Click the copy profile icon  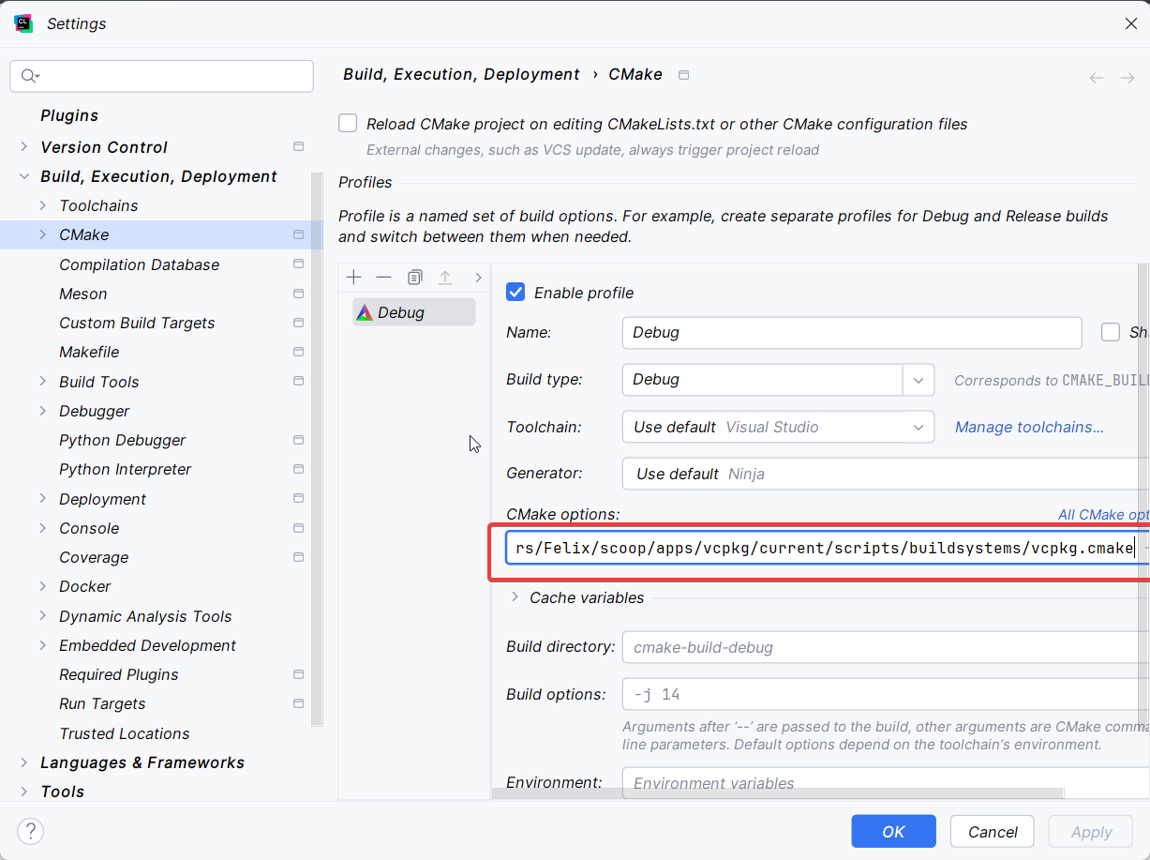(x=415, y=278)
